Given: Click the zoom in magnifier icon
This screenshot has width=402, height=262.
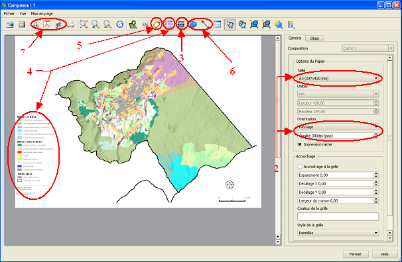Looking at the screenshot, I should [x=96, y=24].
